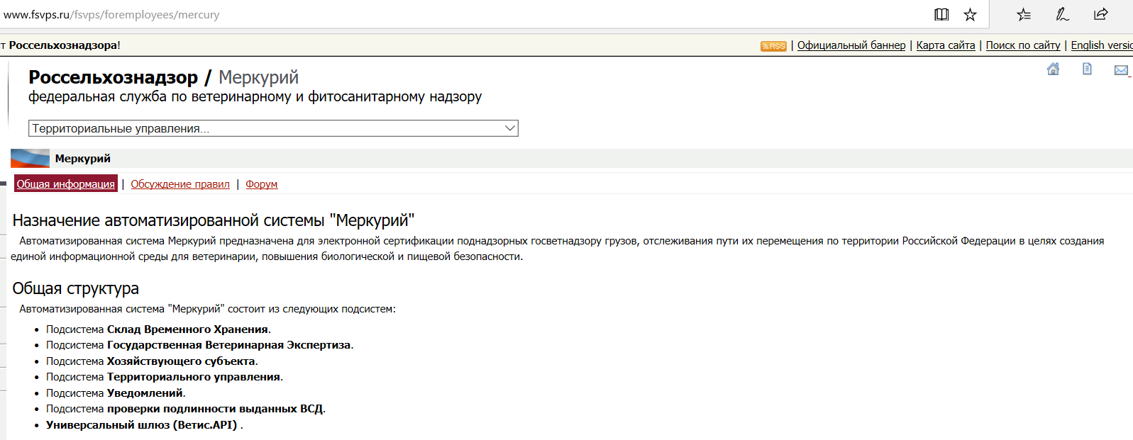Click the orange RSS feed icon
This screenshot has height=440, width=1133.
tap(773, 46)
